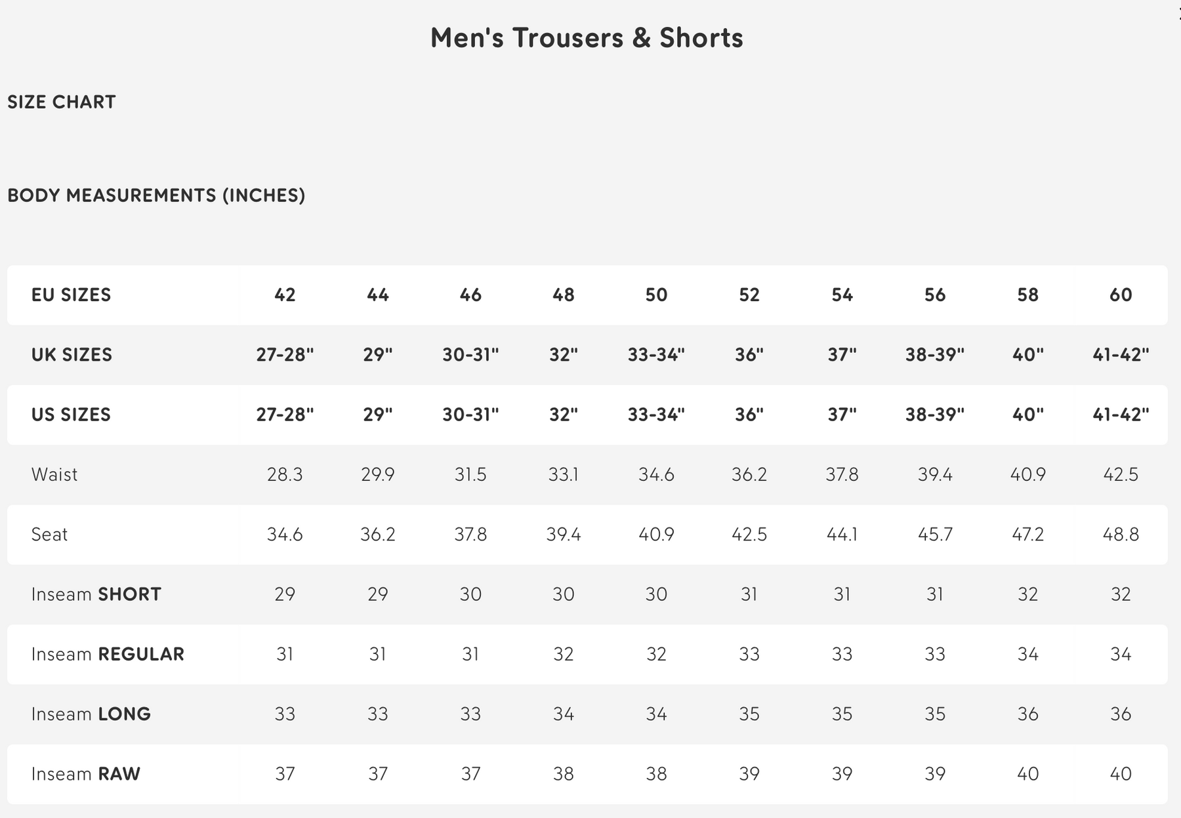Select EU size 60 column header
The width and height of the screenshot is (1181, 818).
tap(1121, 295)
